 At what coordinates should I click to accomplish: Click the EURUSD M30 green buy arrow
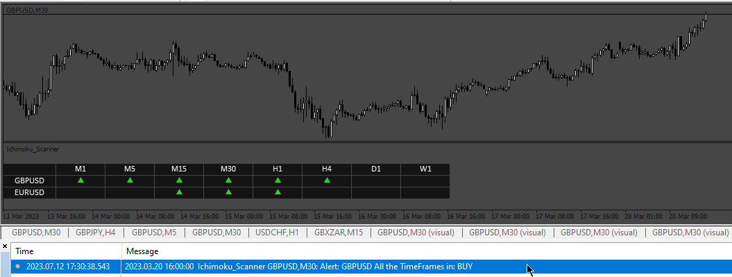pyautogui.click(x=228, y=192)
